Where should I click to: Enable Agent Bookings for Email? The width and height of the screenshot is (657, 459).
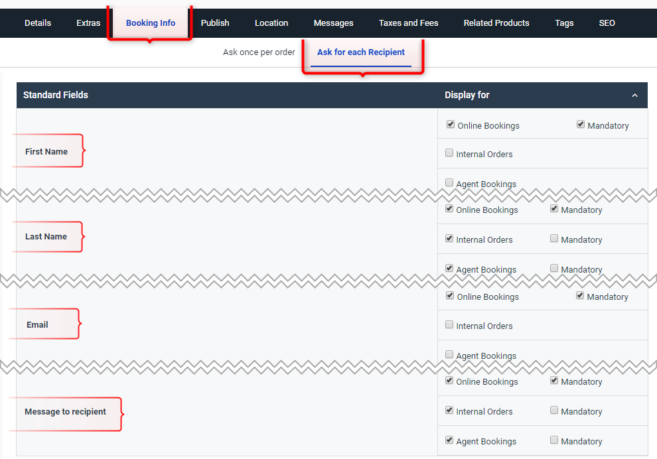[449, 354]
